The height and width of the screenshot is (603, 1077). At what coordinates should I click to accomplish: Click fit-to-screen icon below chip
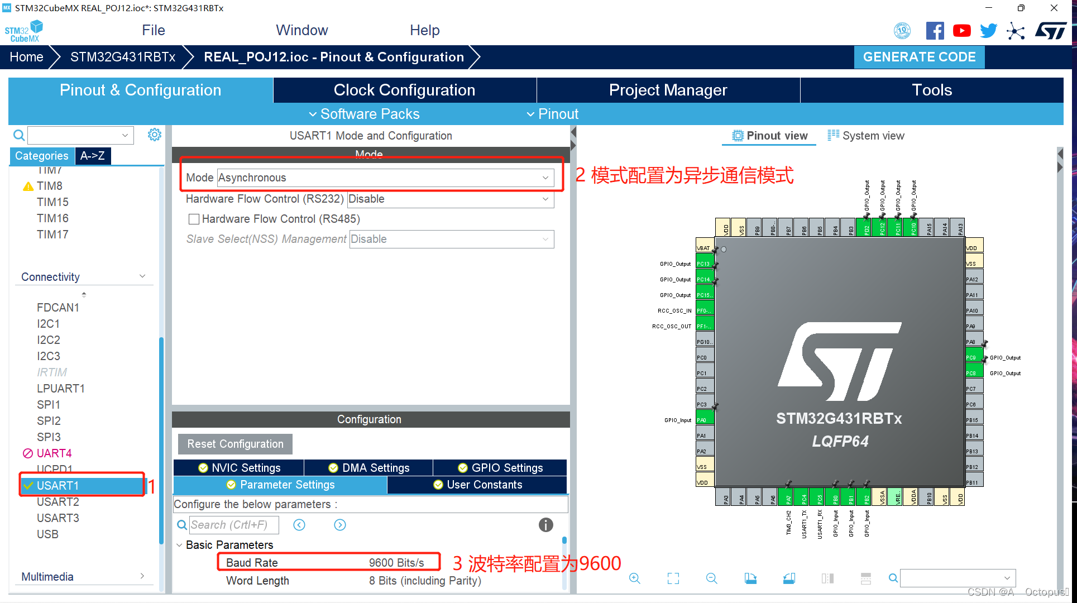pos(673,578)
